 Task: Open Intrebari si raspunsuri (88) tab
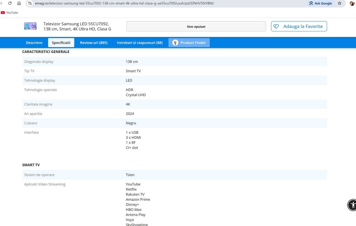coord(140,43)
